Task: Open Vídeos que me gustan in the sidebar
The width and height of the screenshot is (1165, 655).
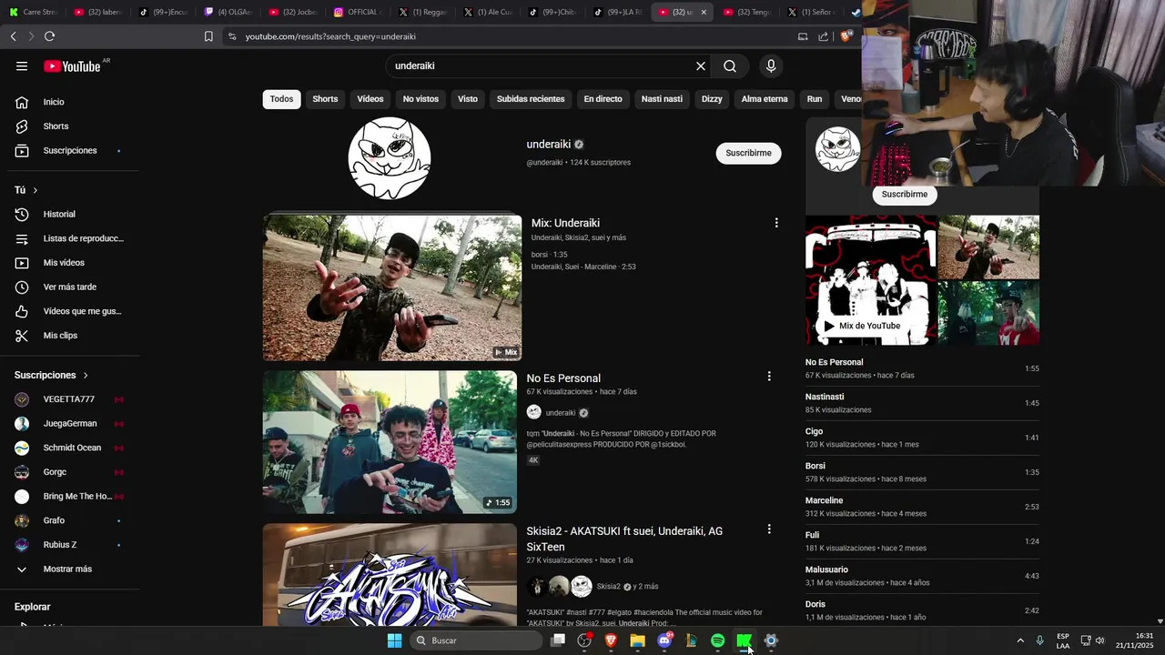Action: pos(82,311)
